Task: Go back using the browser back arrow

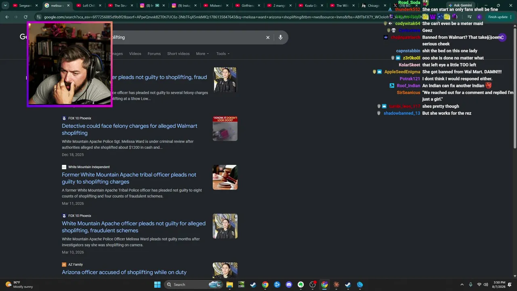Action: (7, 17)
